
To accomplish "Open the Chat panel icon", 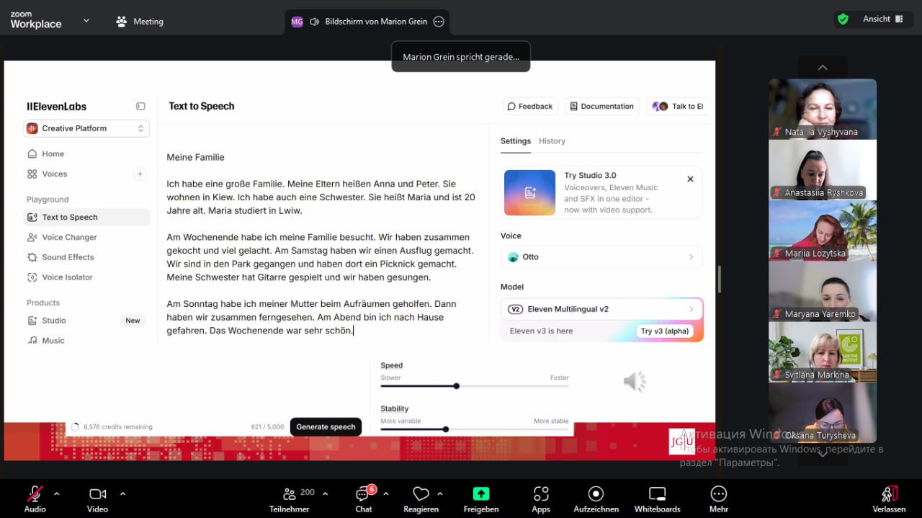I will coord(363,494).
